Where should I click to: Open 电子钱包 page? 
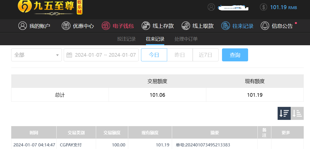118,26
